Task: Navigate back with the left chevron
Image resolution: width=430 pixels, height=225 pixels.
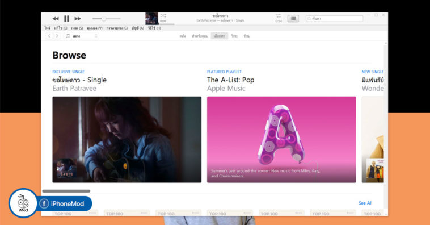Action: 49,36
